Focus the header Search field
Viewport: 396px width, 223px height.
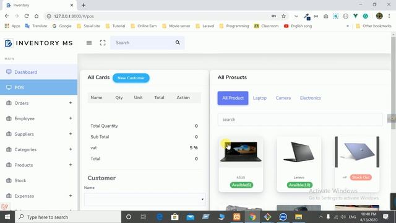point(143,43)
